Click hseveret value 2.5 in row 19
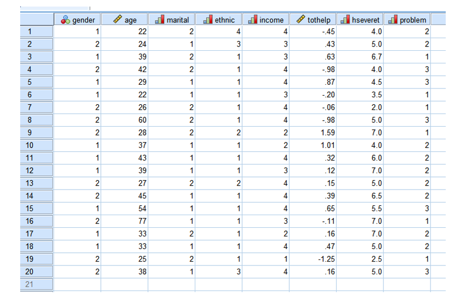473x302 pixels. coord(376,259)
